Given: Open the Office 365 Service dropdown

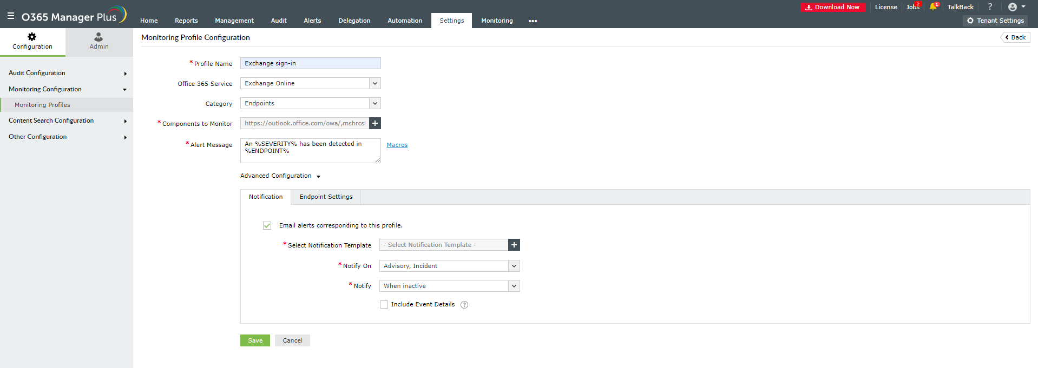Looking at the screenshot, I should [311, 83].
